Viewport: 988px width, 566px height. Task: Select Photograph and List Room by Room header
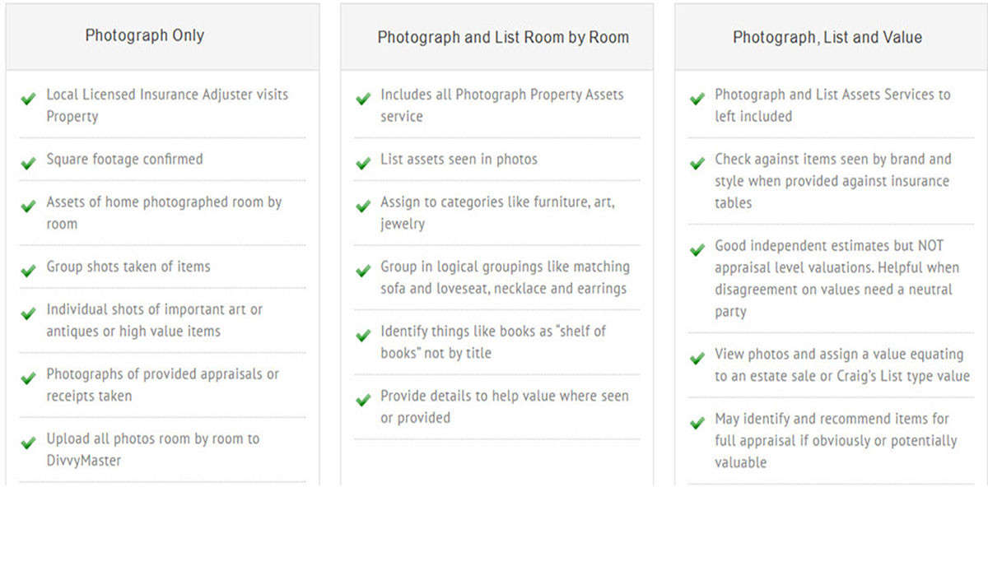(x=503, y=37)
